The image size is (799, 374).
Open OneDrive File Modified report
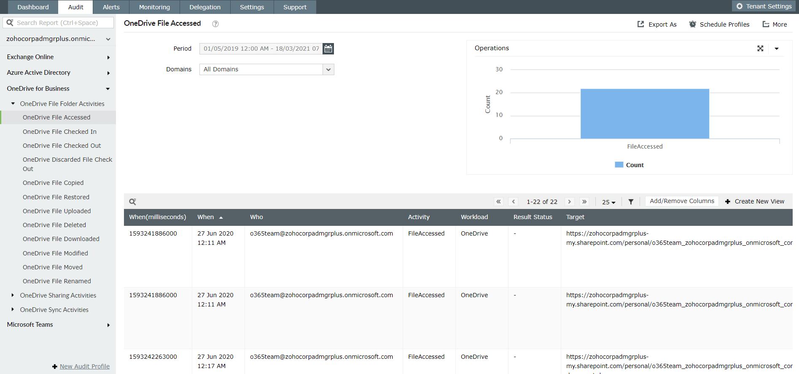tap(55, 253)
